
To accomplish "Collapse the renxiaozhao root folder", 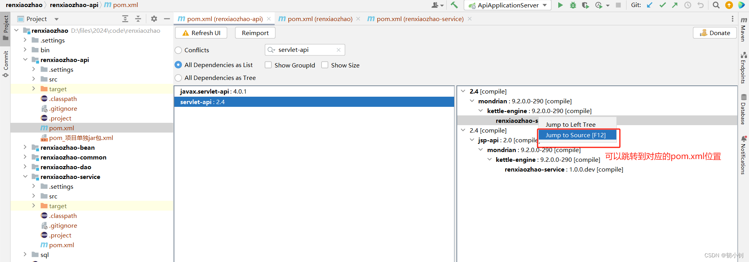I will (16, 30).
